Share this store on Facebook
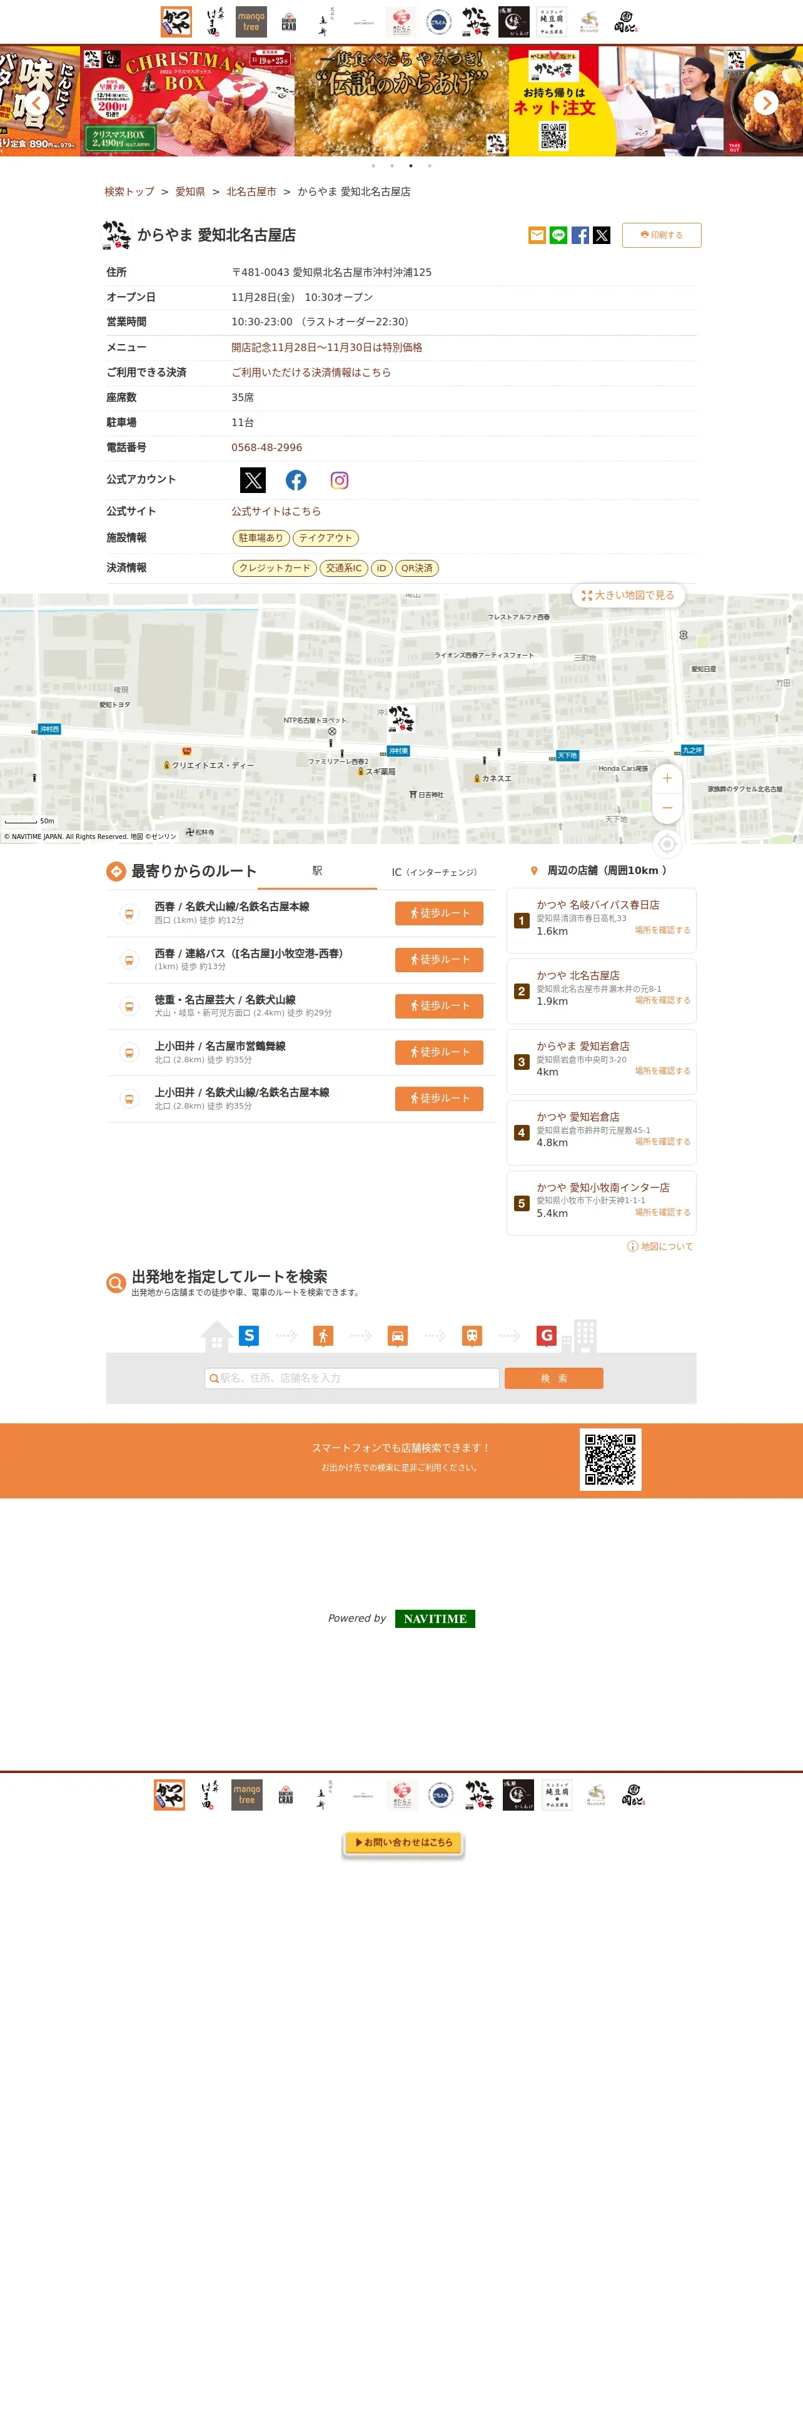The image size is (803, 2410). click(580, 235)
